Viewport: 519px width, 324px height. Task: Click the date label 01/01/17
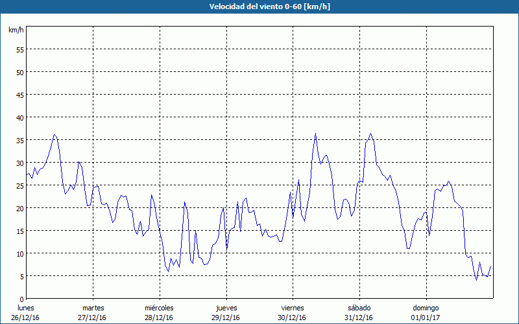(425, 318)
